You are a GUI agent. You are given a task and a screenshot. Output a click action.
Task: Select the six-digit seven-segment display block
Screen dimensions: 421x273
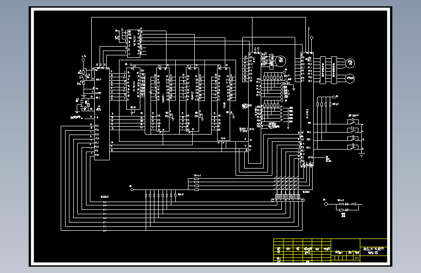[x=287, y=197]
